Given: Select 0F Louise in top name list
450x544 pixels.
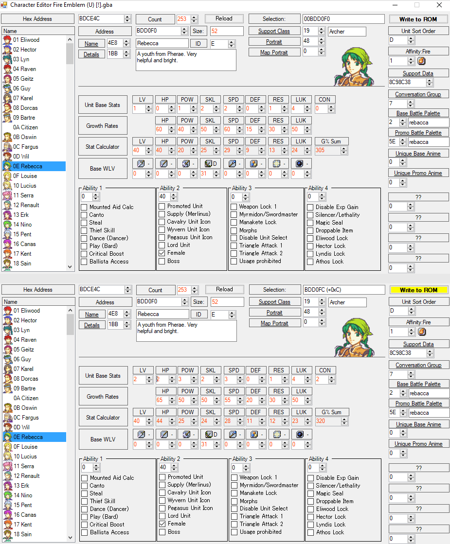Looking at the screenshot, I should coord(34,176).
